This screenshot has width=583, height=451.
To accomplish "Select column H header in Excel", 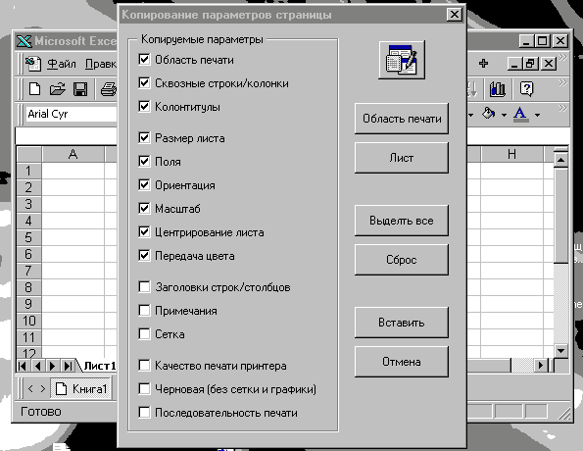I will pos(512,154).
